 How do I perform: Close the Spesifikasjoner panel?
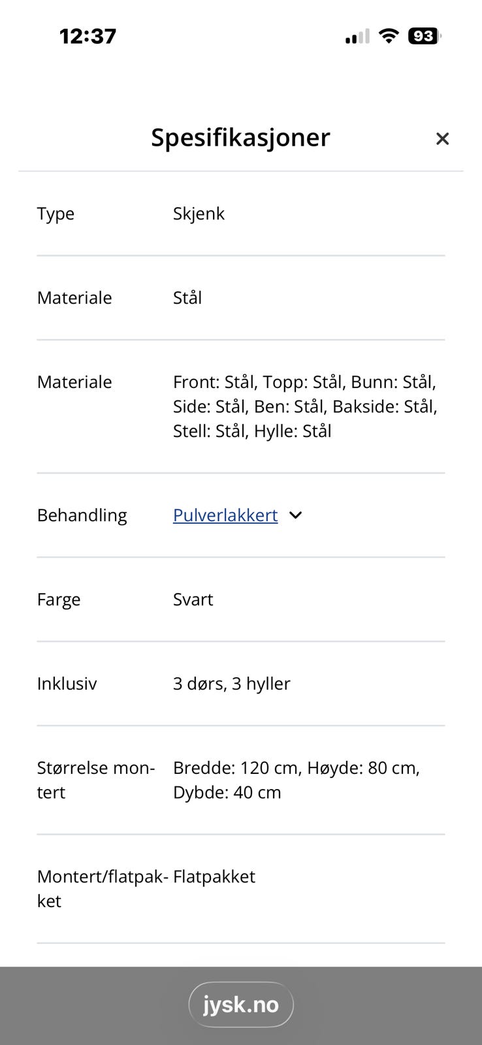tap(442, 138)
